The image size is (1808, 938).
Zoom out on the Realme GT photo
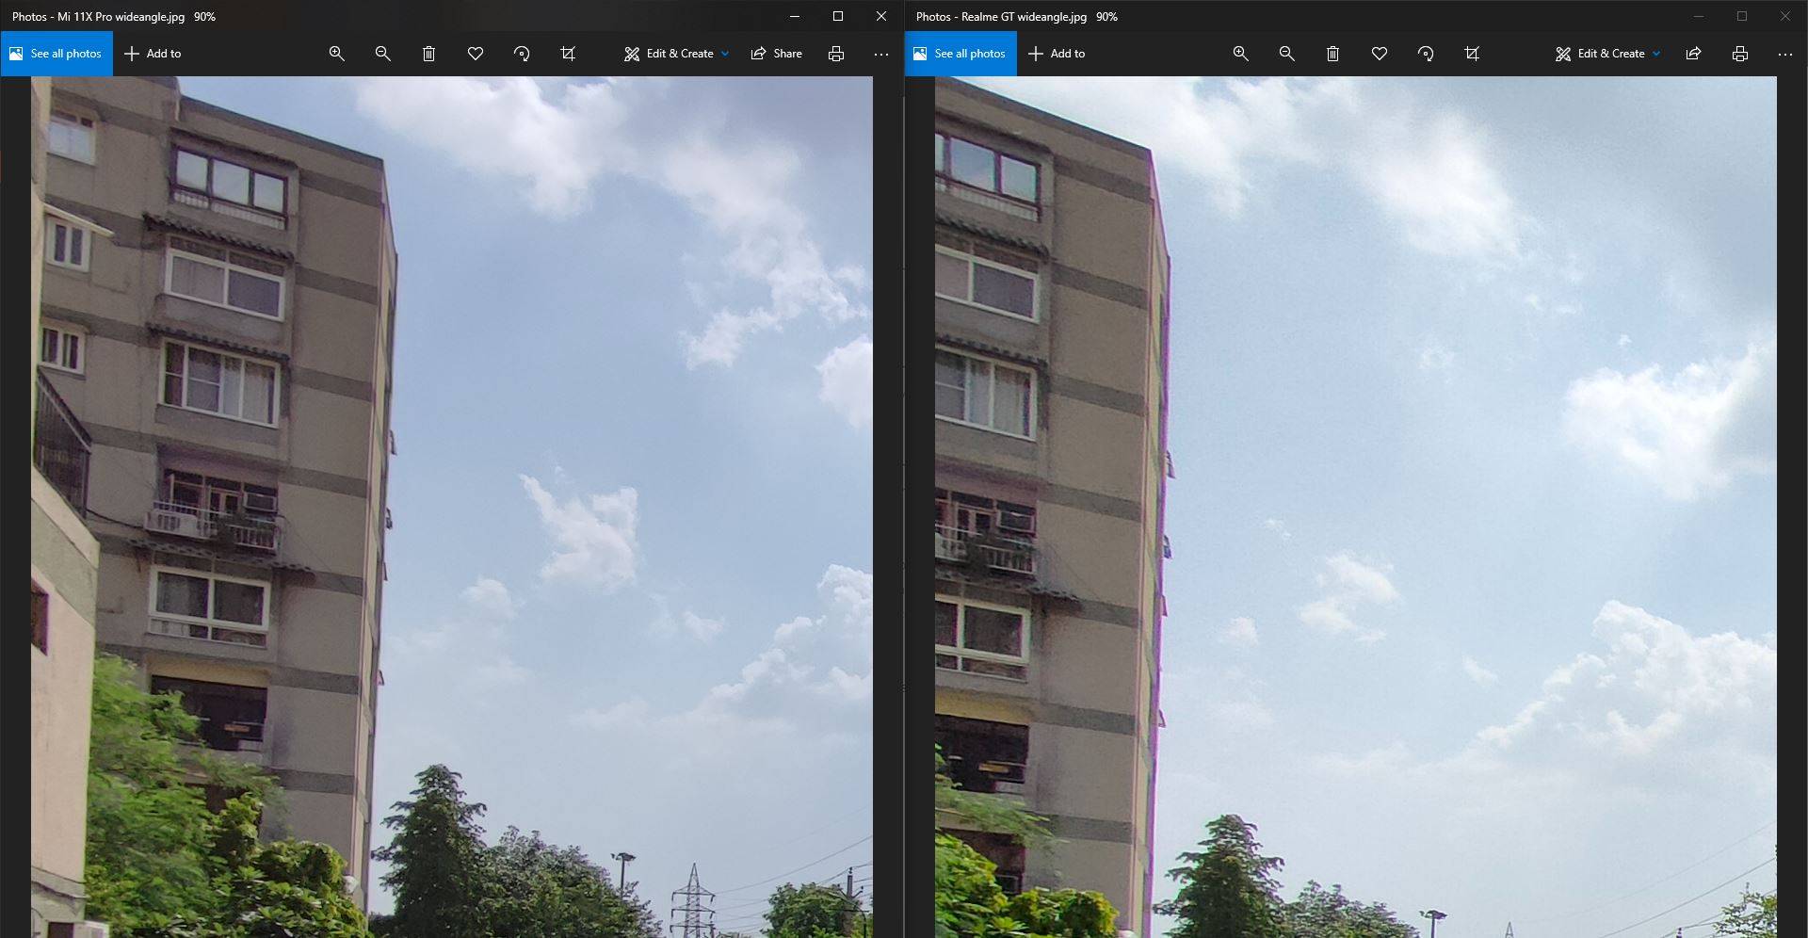pyautogui.click(x=1286, y=54)
